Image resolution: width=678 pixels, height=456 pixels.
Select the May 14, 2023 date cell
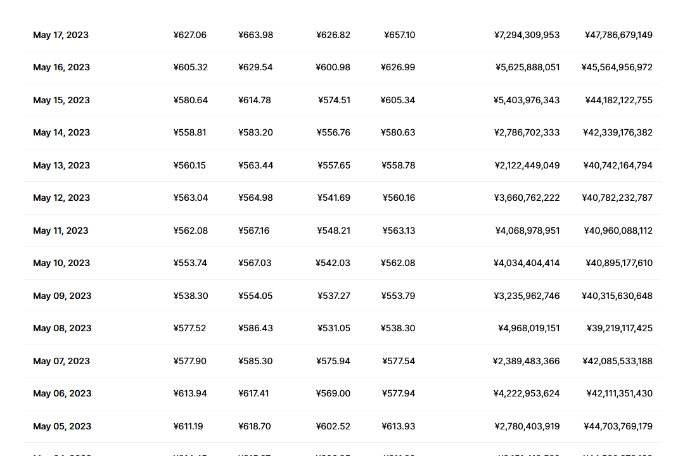click(x=61, y=133)
